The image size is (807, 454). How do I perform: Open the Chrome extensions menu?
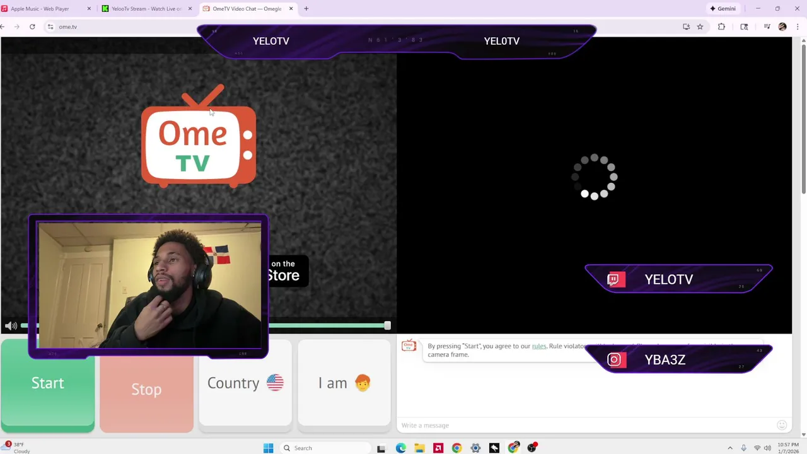click(x=721, y=26)
